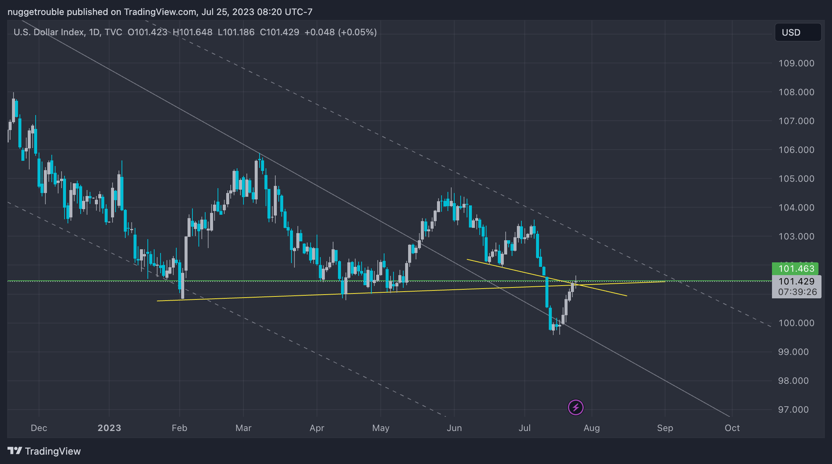Viewport: 832px width, 464px height.
Task: Click the Feb label on time axis
Action: pyautogui.click(x=179, y=428)
